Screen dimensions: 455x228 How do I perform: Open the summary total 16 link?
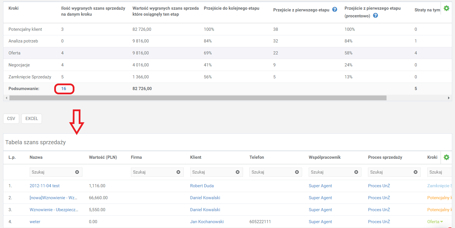pos(64,89)
